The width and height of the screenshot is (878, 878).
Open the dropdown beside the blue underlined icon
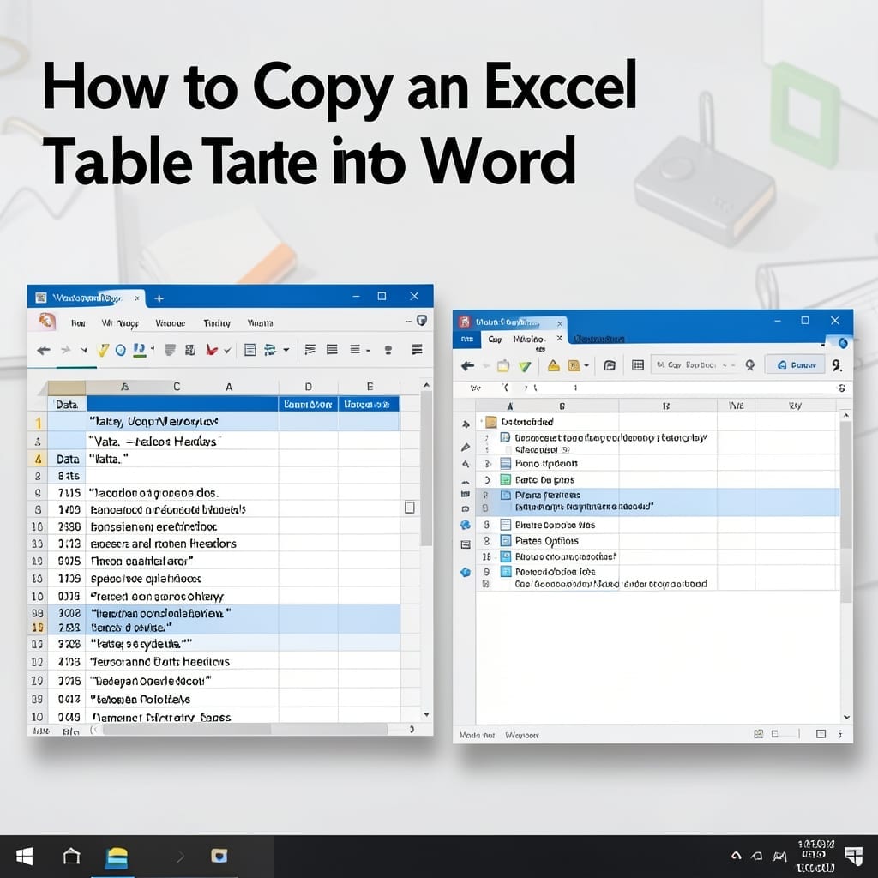point(153,348)
